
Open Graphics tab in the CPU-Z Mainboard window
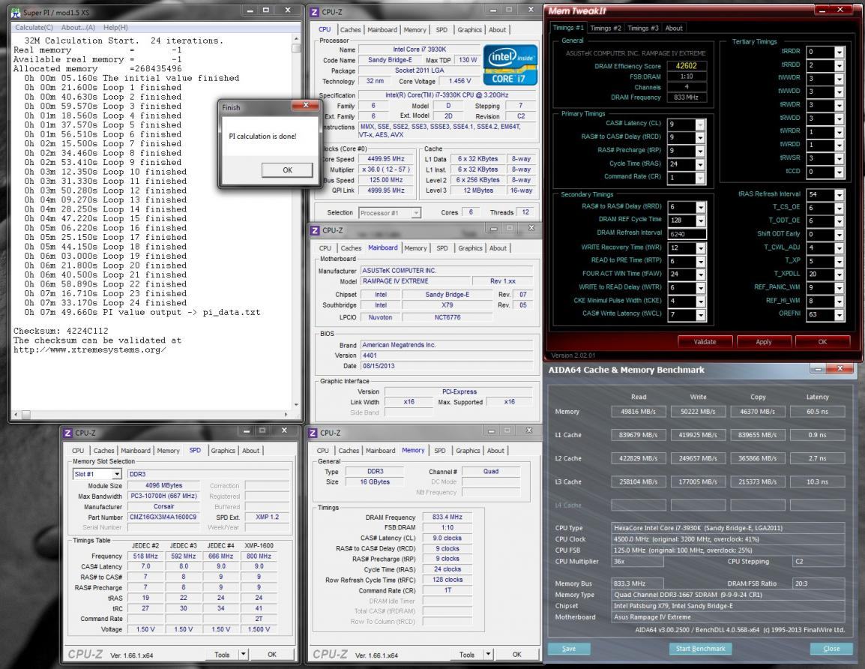tap(470, 248)
